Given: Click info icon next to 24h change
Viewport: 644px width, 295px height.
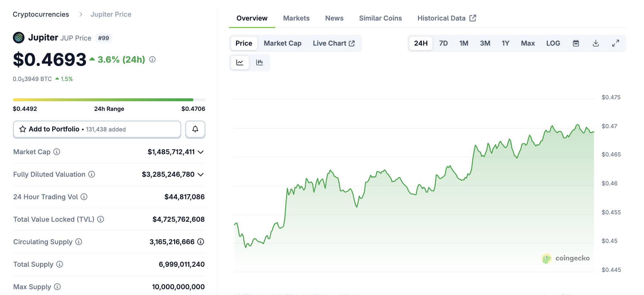Looking at the screenshot, I should click(x=153, y=59).
